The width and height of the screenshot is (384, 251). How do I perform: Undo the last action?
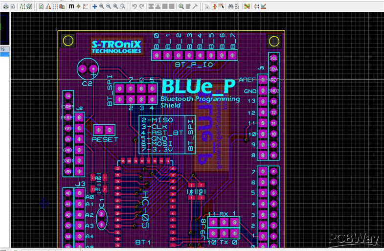coord(135,6)
